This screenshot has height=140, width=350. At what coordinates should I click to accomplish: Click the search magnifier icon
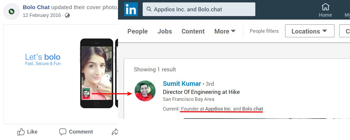tap(149, 10)
